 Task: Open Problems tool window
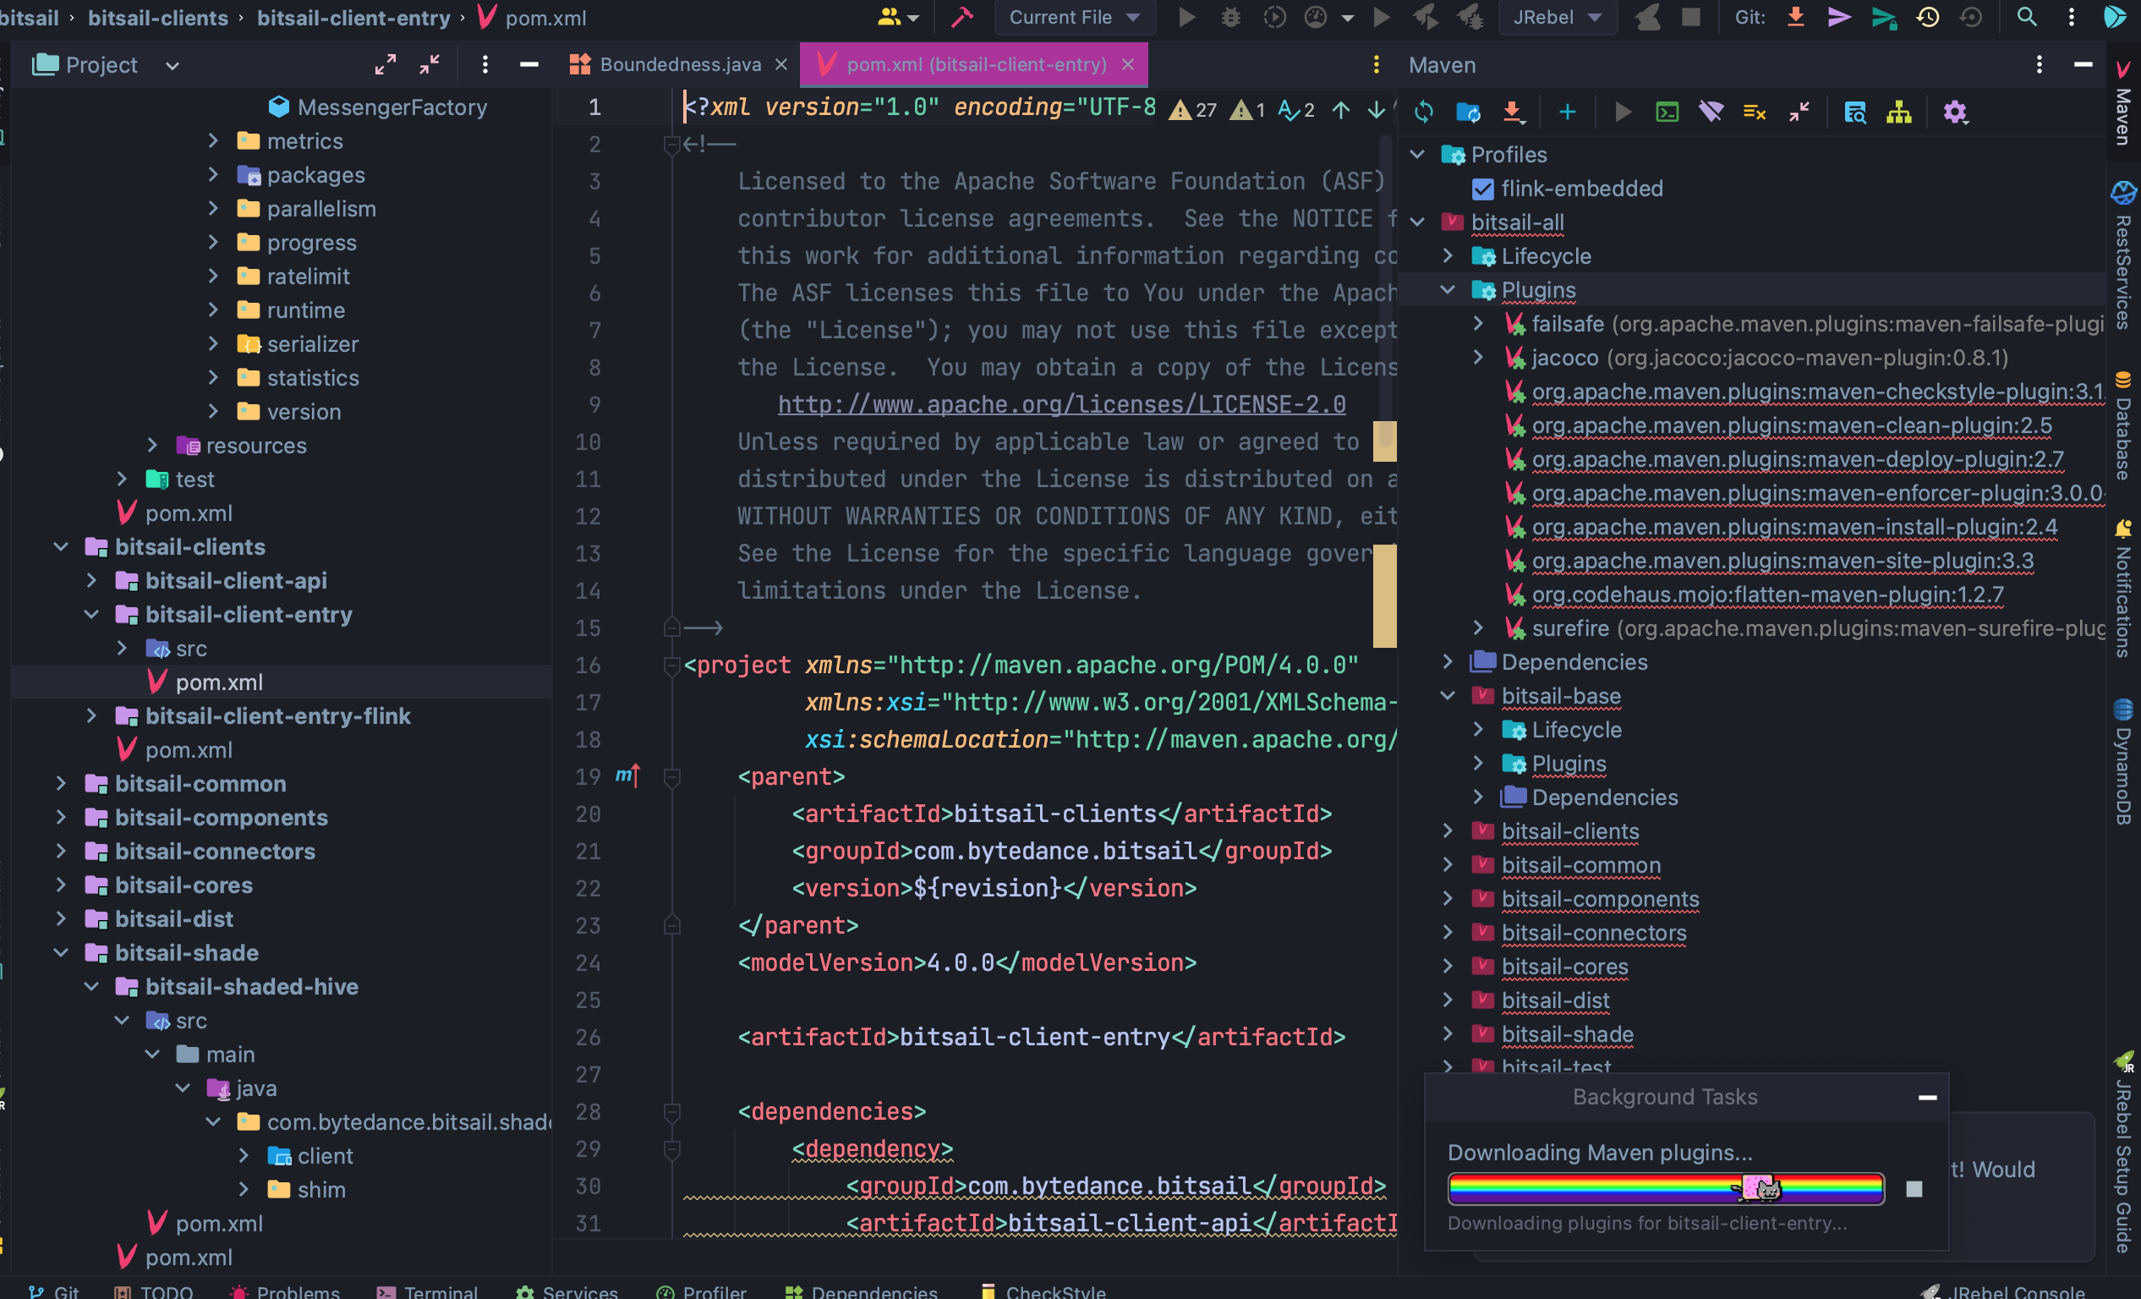pos(284,1291)
